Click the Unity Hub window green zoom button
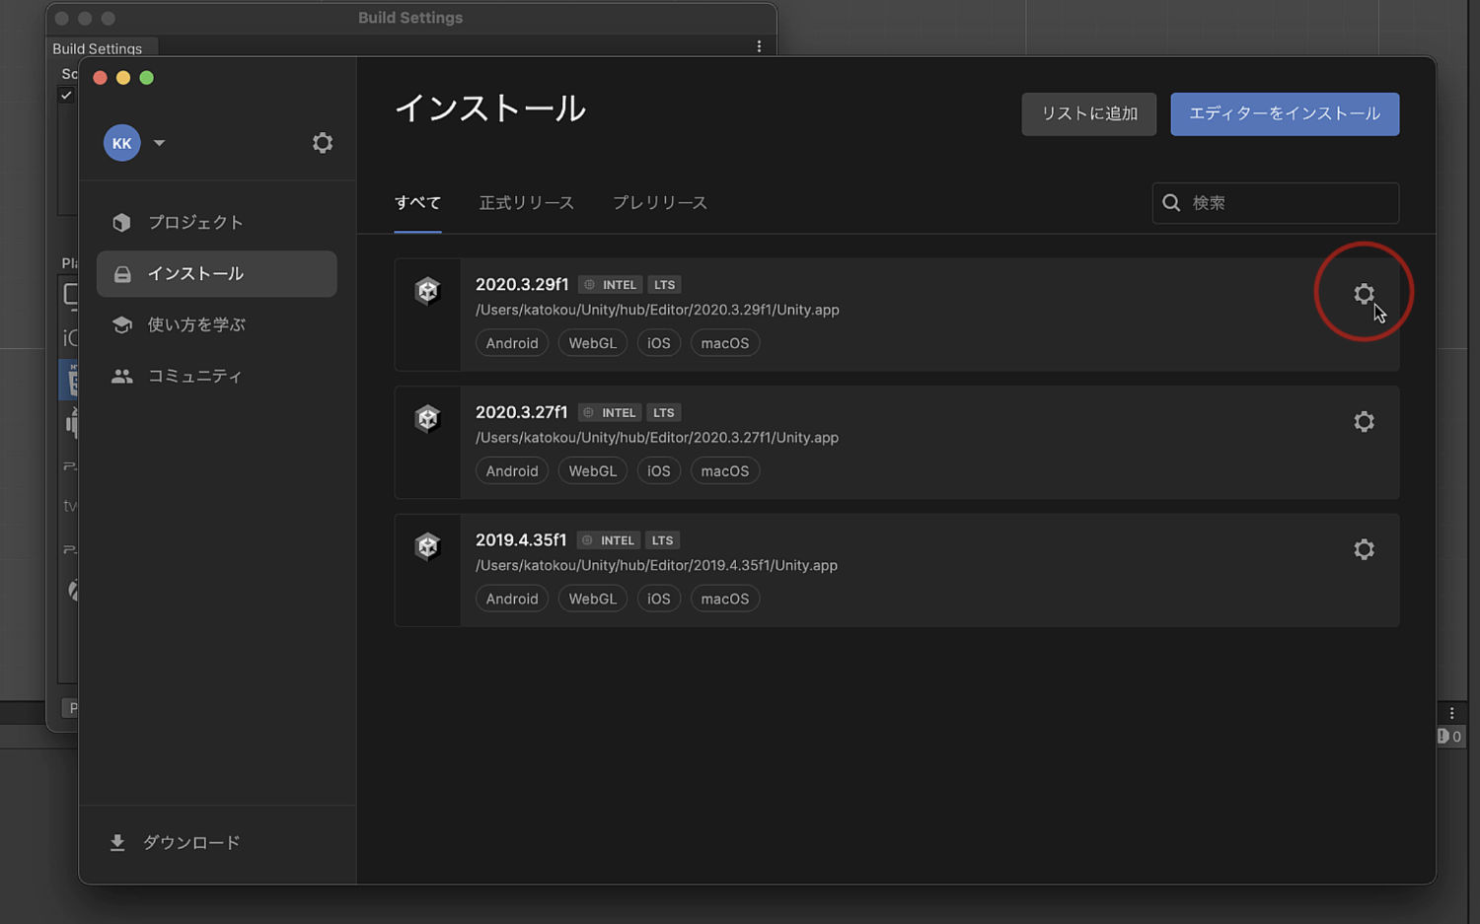Image resolution: width=1480 pixels, height=924 pixels. (x=147, y=78)
